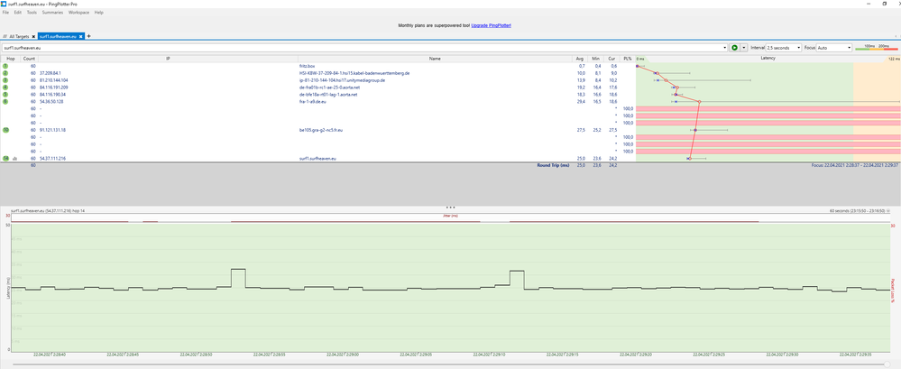Toggle the graph icon beside hop 14
Image resolution: width=901 pixels, height=369 pixels.
14,158
